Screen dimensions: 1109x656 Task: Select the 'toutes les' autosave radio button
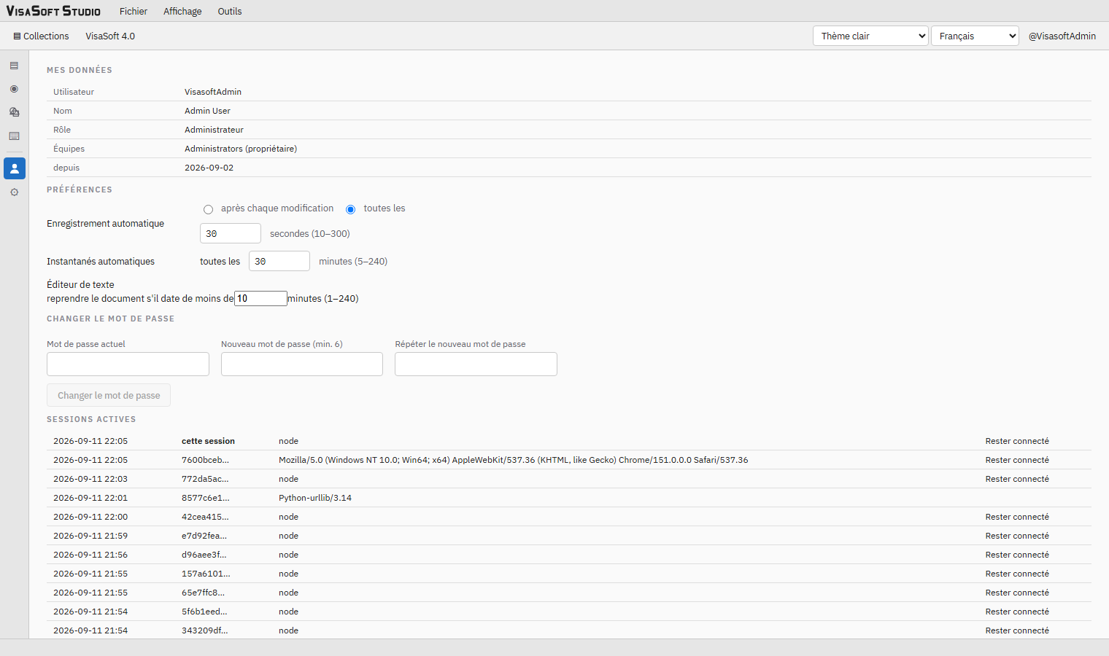click(351, 209)
